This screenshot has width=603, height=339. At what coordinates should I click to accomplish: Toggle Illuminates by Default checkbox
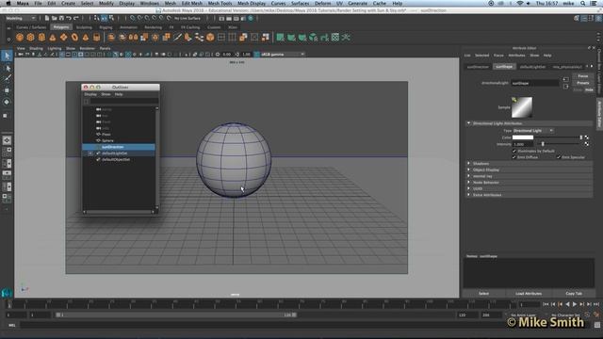coord(514,151)
